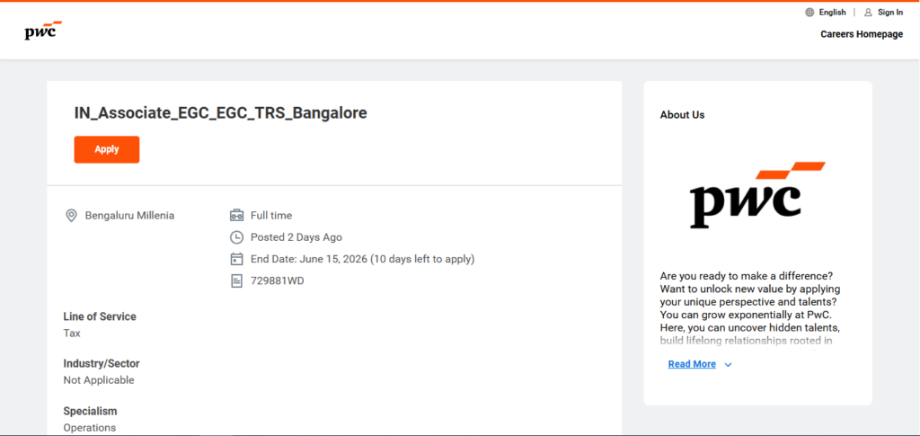Click the PwC logo in the header
The height and width of the screenshot is (436, 920).
pyautogui.click(x=43, y=31)
